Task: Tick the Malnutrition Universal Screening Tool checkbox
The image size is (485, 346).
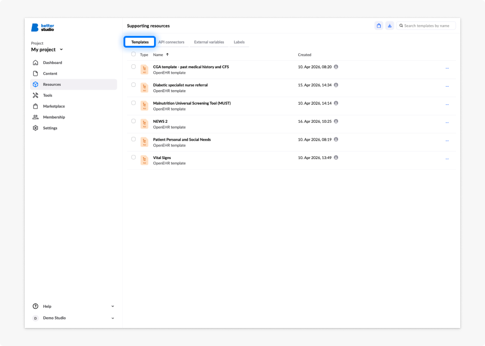Action: point(133,103)
